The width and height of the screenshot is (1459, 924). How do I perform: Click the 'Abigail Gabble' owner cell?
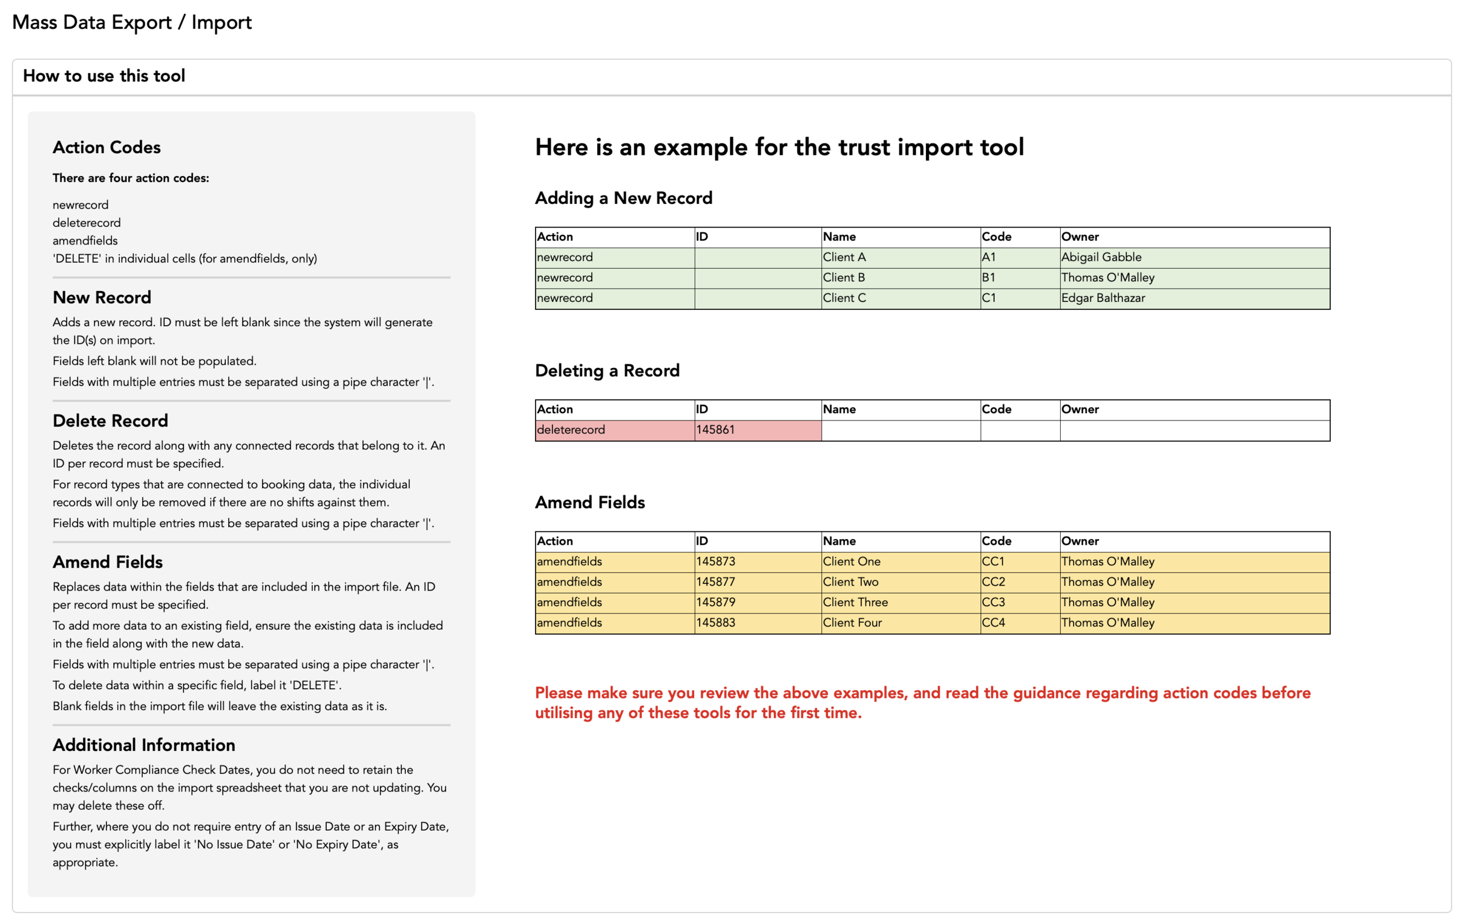pyautogui.click(x=1101, y=257)
